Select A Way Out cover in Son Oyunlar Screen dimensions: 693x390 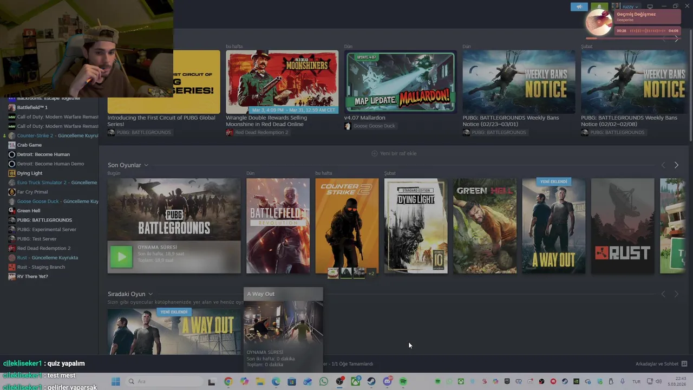(554, 226)
